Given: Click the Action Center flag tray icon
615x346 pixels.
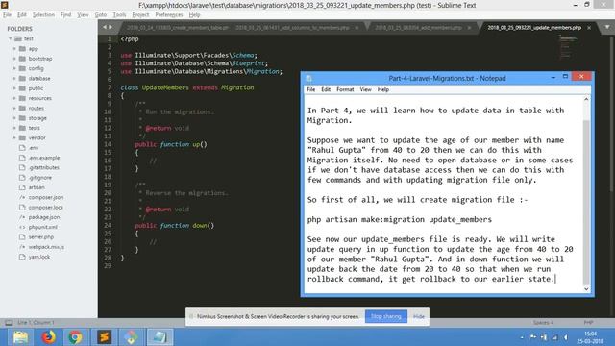Looking at the screenshot, I should [532, 337].
